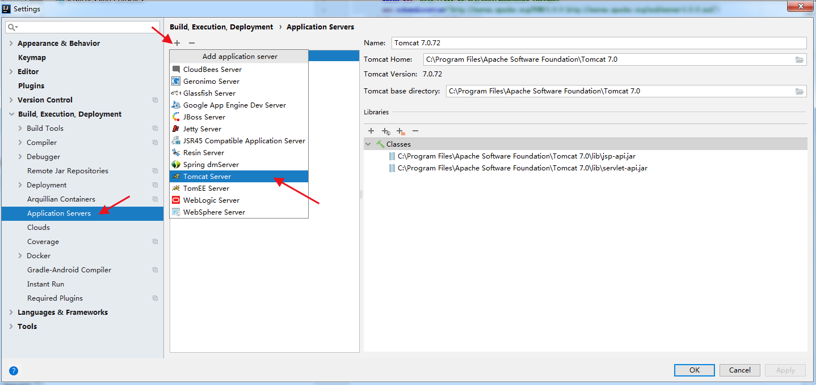This screenshot has width=816, height=385.
Task: Click the search magnifier history icon
Action: [x=12, y=27]
